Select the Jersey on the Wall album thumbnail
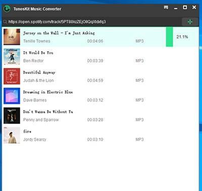Screen dimensions: 202x191 tap(12, 37)
